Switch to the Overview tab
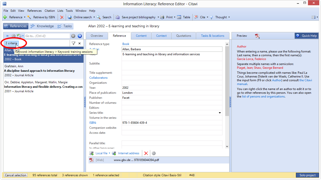The image size is (321, 180). pos(97,36)
